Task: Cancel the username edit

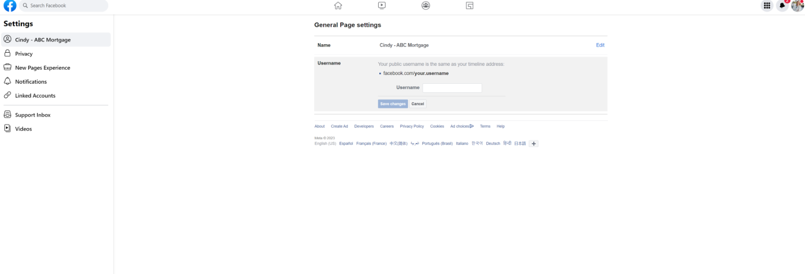Action: coord(418,104)
